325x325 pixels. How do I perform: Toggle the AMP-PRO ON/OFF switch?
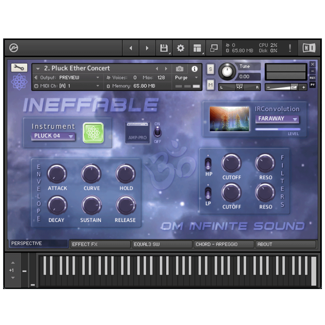point(157,132)
